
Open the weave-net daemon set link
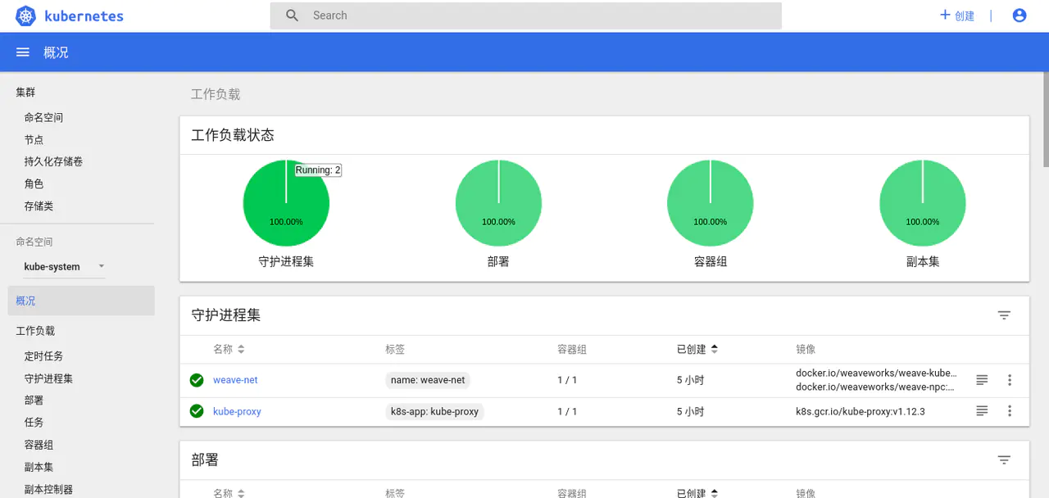click(x=235, y=380)
